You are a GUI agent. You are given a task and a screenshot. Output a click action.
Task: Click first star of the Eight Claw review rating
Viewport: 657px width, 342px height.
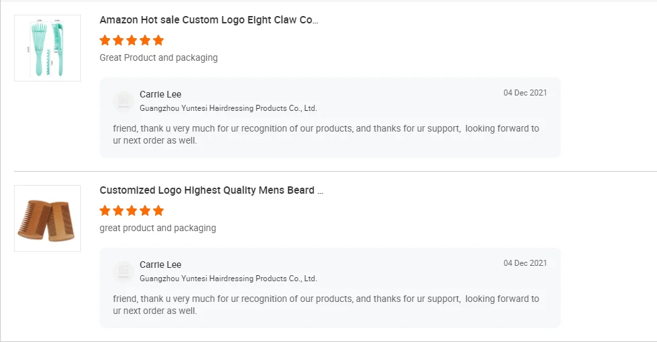point(105,40)
